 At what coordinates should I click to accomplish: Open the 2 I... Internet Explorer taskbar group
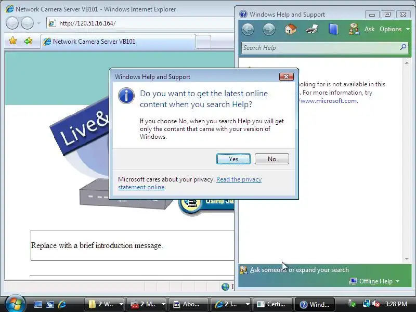point(230,304)
